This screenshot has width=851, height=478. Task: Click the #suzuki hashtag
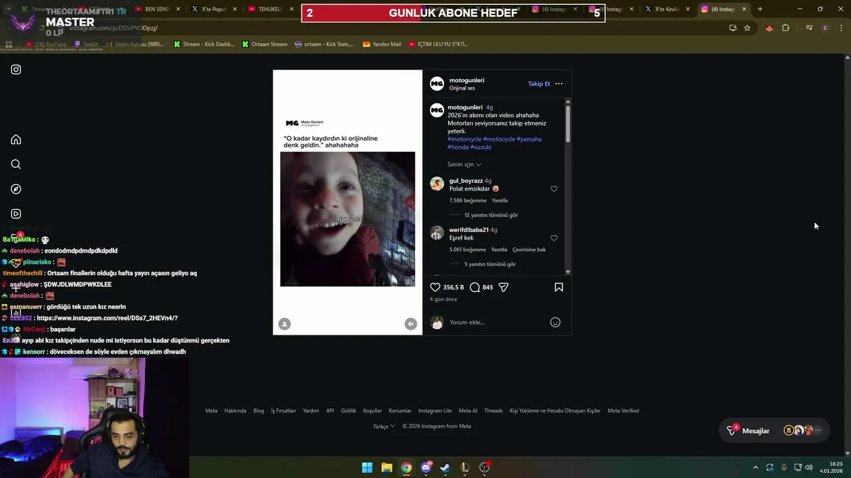pyautogui.click(x=481, y=147)
